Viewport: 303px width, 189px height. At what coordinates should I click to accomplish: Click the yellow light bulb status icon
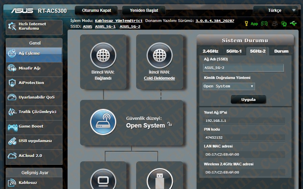[246, 24]
